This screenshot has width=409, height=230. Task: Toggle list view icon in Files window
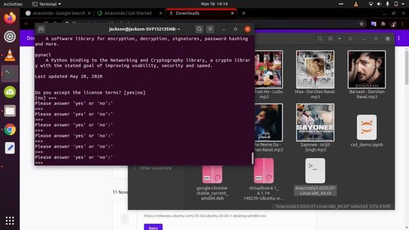(331, 38)
